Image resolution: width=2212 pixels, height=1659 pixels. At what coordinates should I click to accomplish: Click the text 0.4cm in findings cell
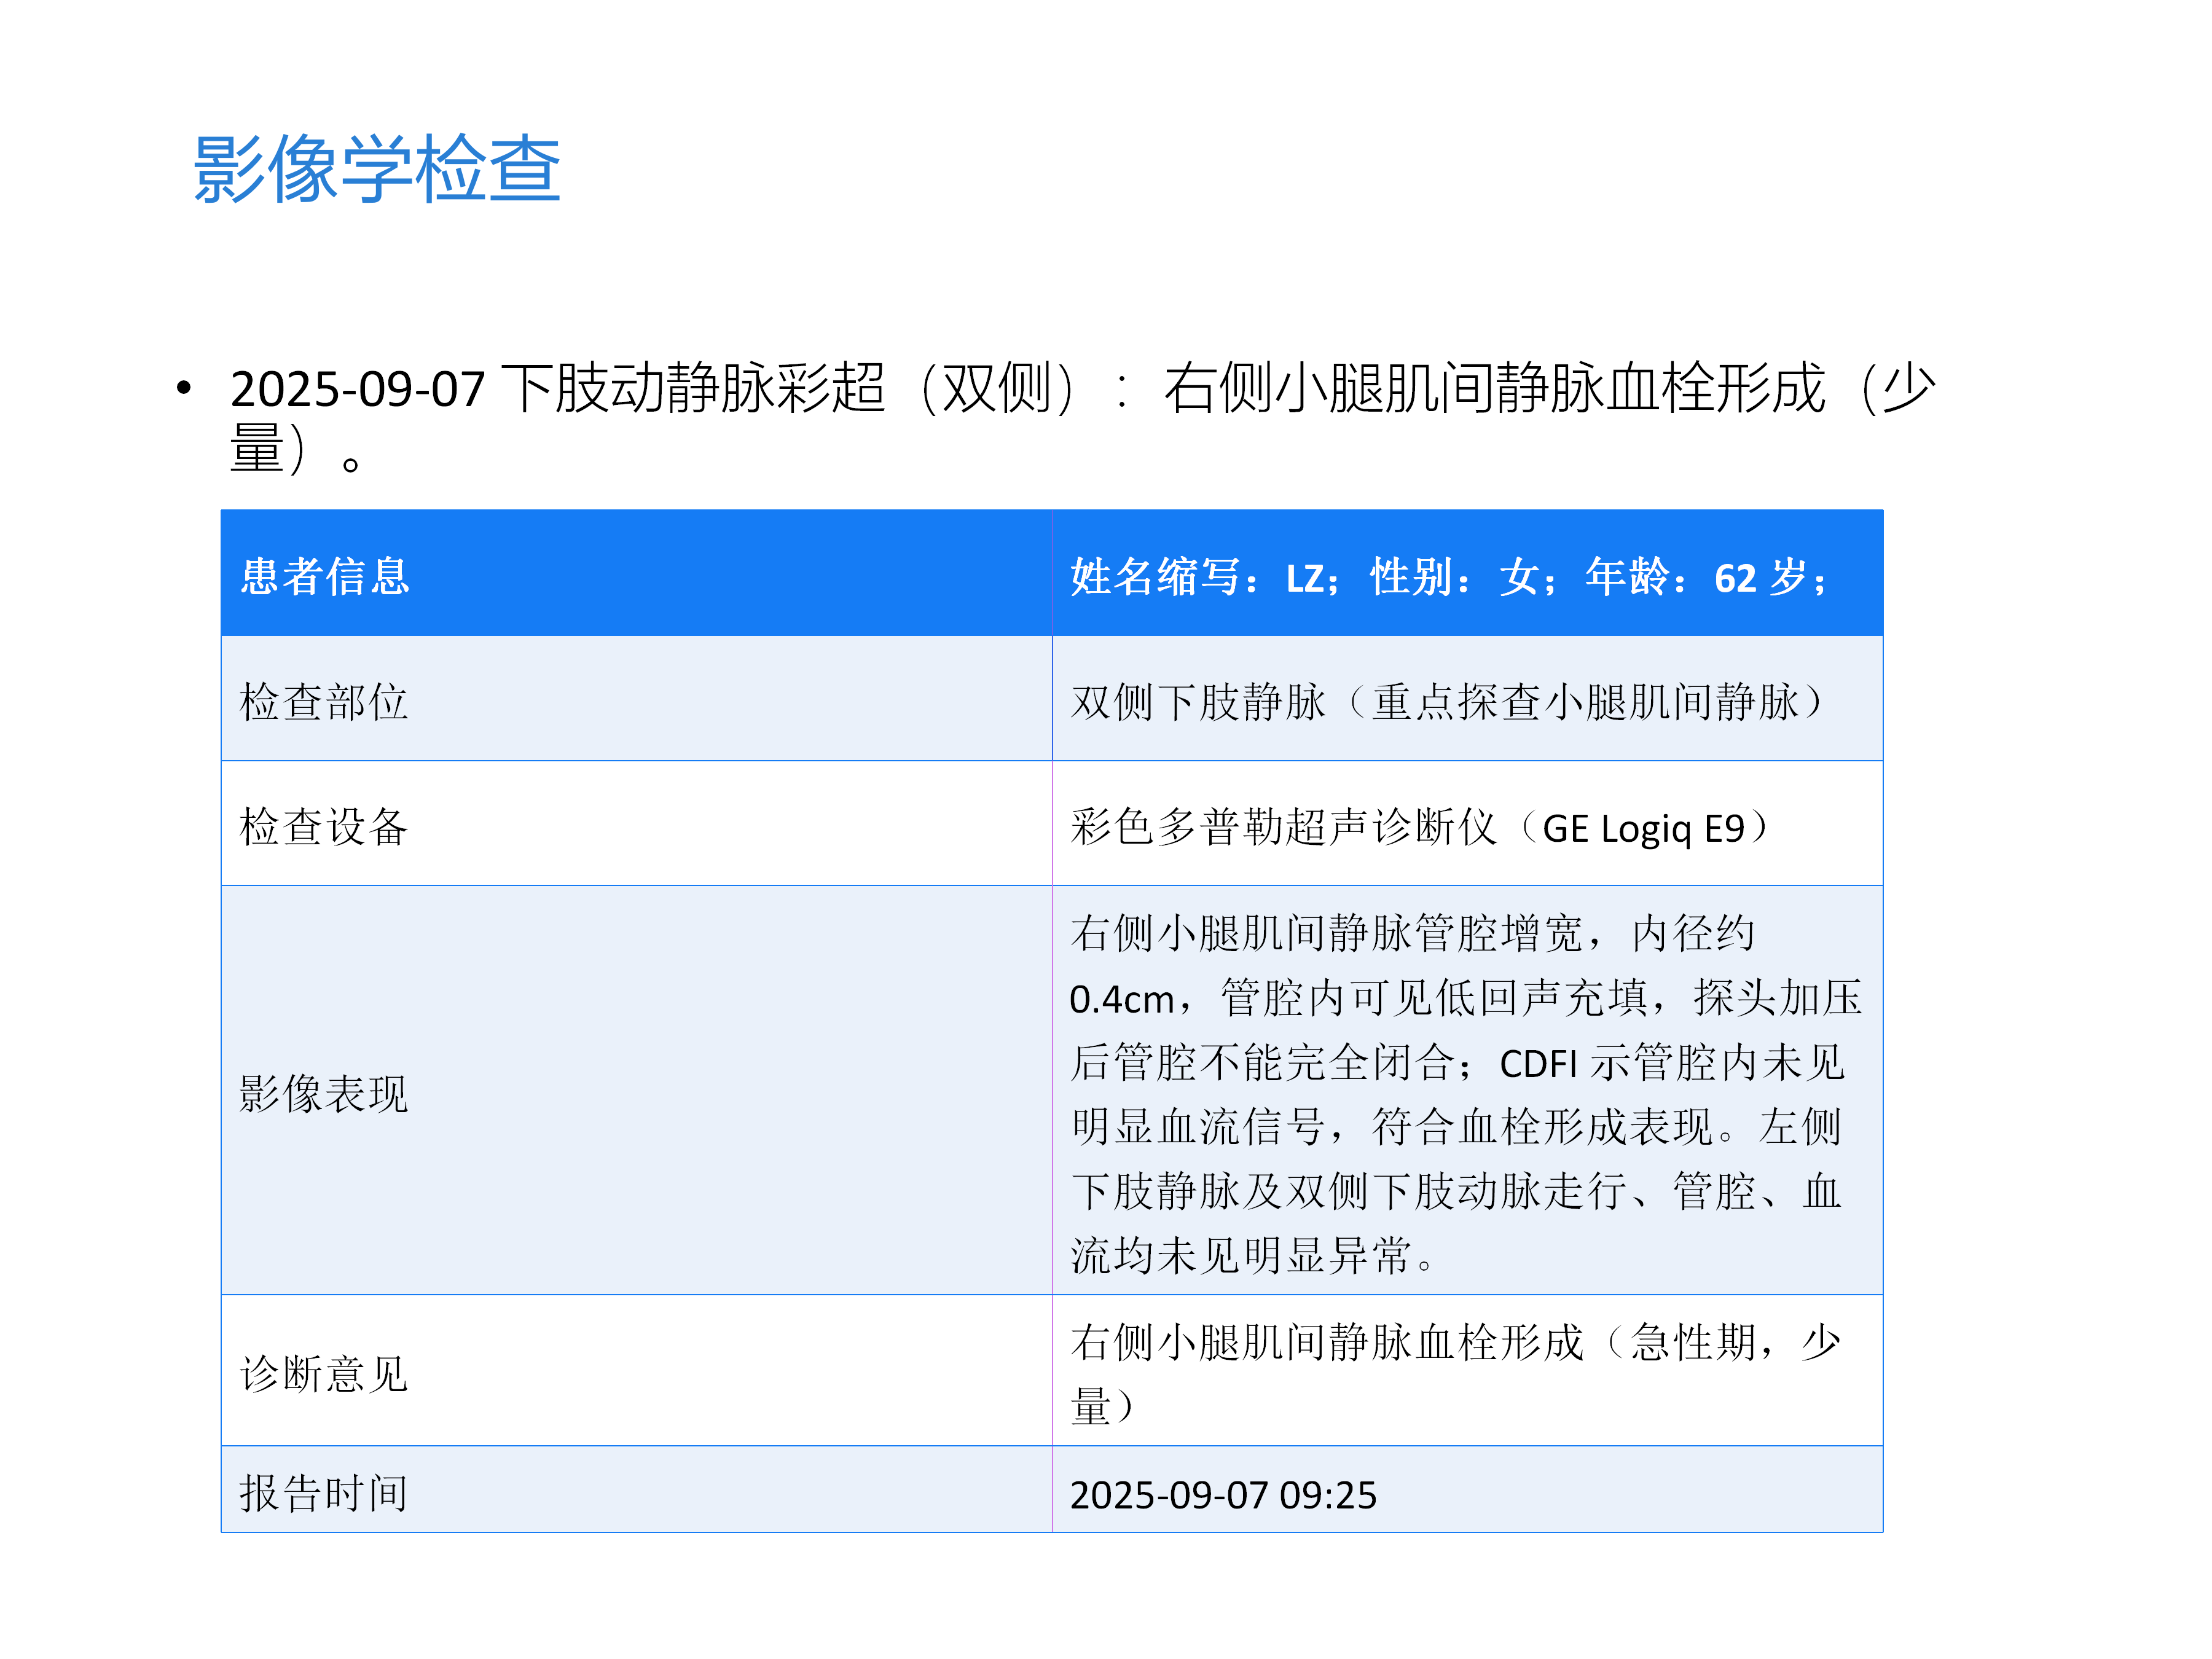tap(1121, 999)
